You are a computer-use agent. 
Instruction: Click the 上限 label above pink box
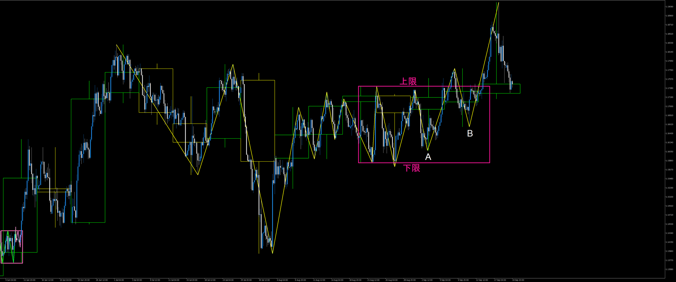[408, 81]
